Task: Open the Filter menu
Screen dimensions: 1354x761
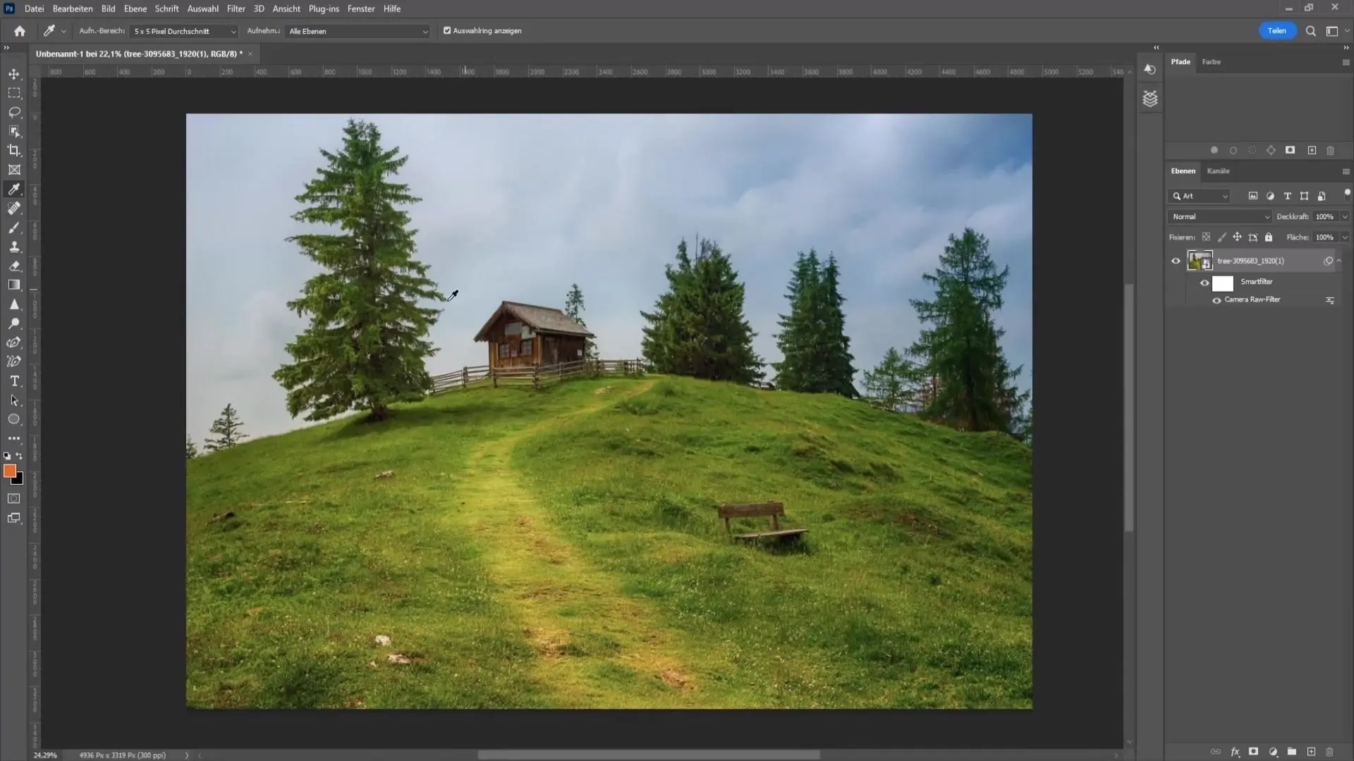Action: tap(236, 8)
